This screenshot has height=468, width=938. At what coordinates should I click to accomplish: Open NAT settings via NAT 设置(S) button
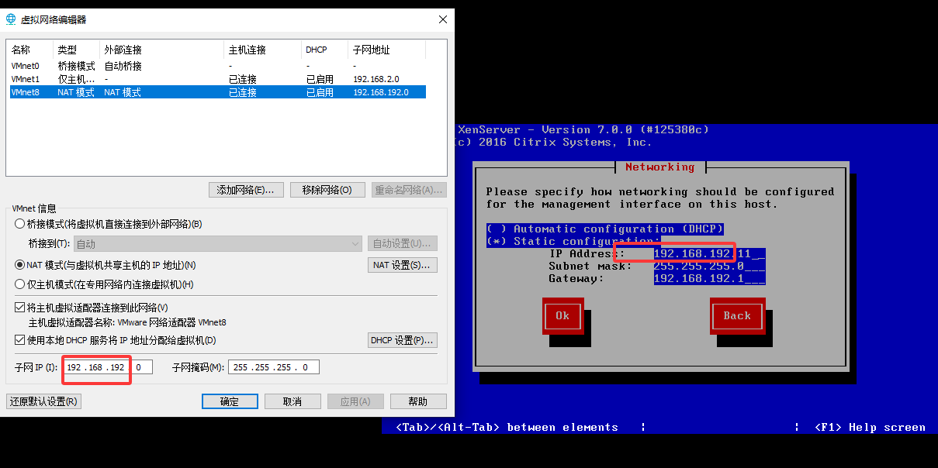pos(400,264)
